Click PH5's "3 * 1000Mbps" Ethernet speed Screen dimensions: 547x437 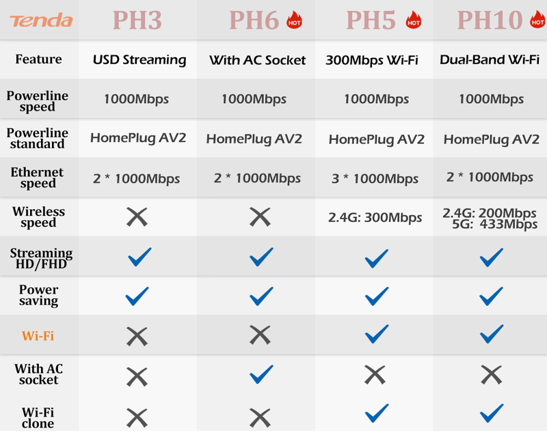tap(375, 179)
